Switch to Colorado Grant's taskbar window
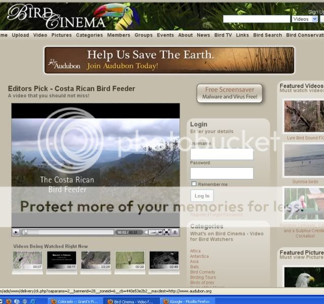 click(x=75, y=301)
